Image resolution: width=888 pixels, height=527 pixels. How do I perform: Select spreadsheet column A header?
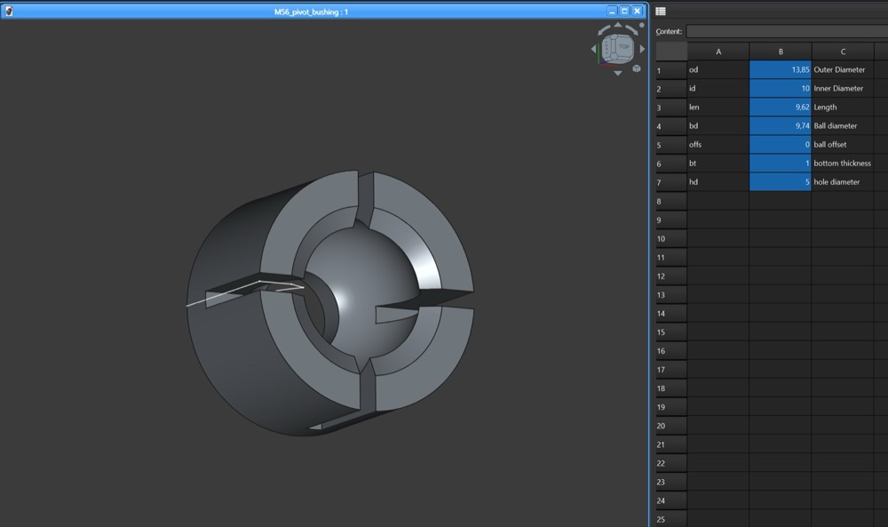click(x=718, y=52)
